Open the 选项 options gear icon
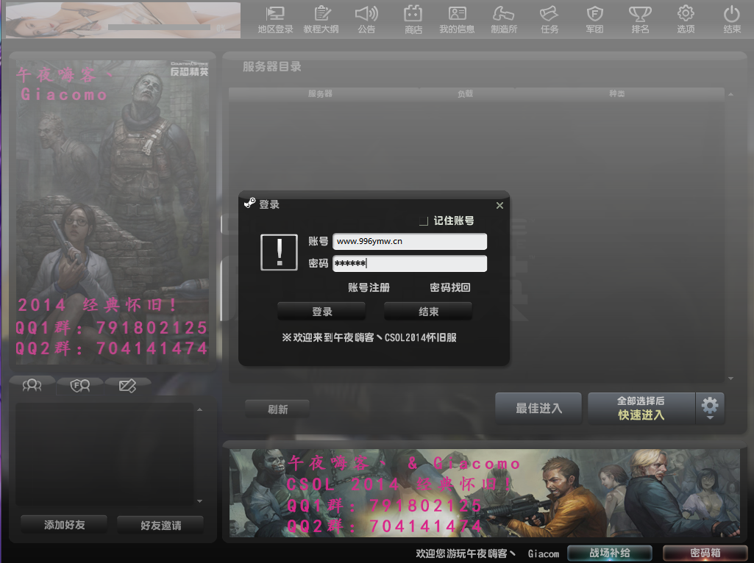This screenshot has width=754, height=563. (x=686, y=20)
